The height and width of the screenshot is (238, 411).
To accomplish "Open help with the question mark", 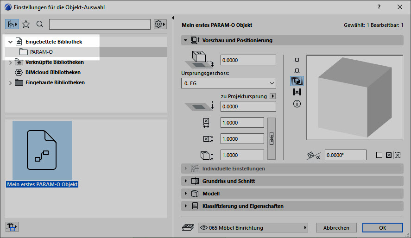I will (379, 7).
